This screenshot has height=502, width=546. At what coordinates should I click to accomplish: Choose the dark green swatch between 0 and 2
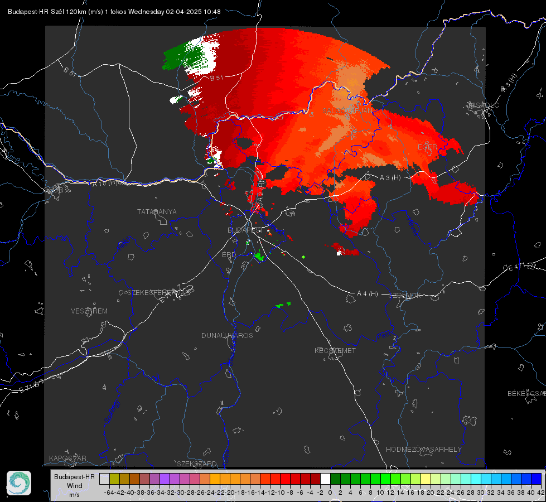(335, 479)
